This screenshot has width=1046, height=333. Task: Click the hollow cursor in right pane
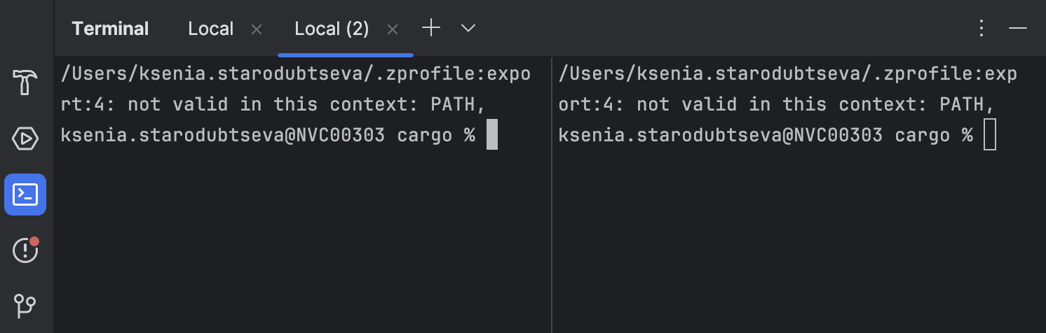(990, 135)
